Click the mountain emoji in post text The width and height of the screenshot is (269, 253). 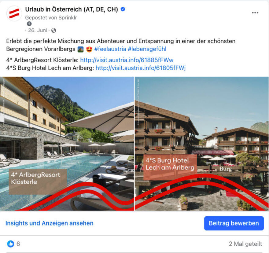(81, 49)
